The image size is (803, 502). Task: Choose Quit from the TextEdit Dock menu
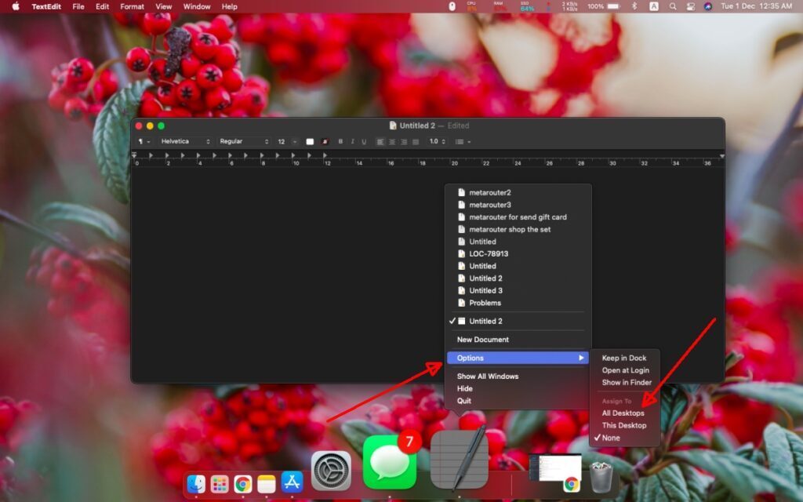(464, 400)
